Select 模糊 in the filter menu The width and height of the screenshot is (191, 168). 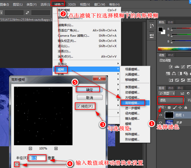87,69
